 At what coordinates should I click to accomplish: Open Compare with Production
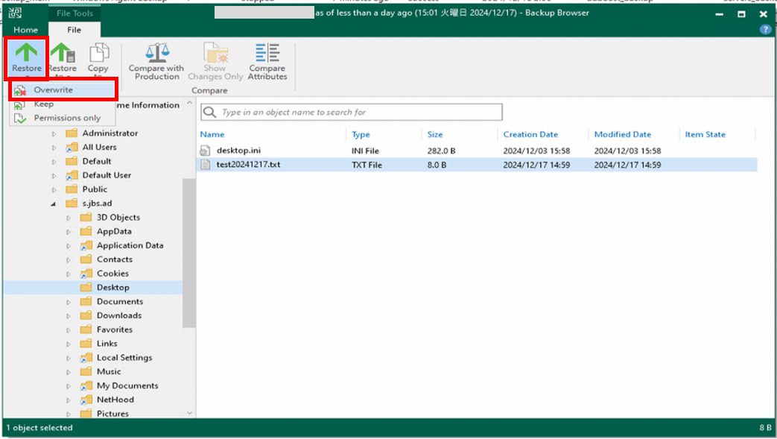pyautogui.click(x=156, y=62)
